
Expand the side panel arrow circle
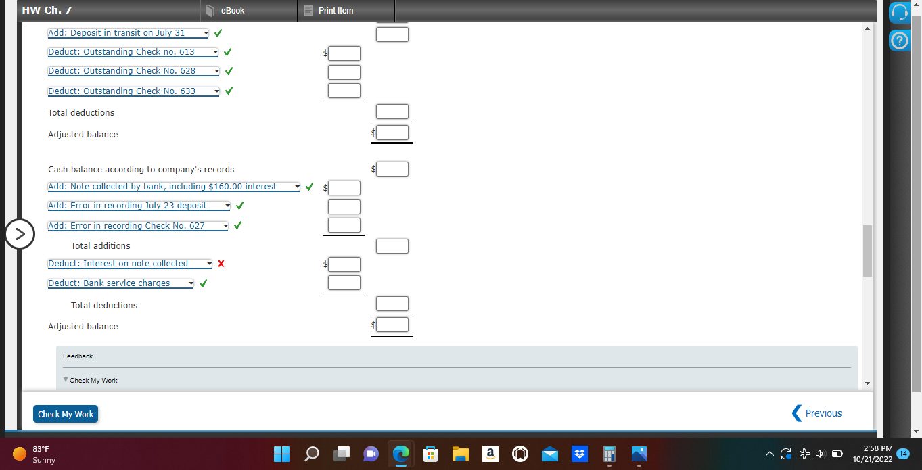click(20, 234)
